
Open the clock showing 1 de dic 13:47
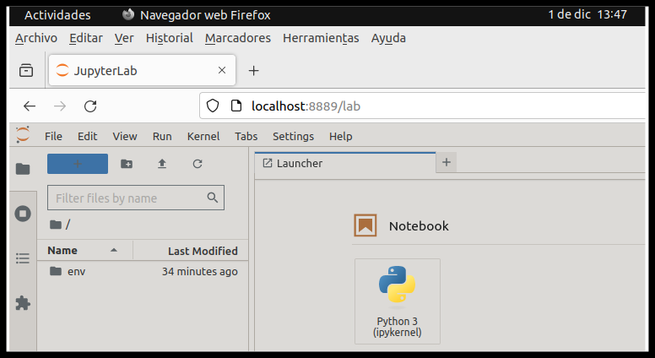pos(587,14)
